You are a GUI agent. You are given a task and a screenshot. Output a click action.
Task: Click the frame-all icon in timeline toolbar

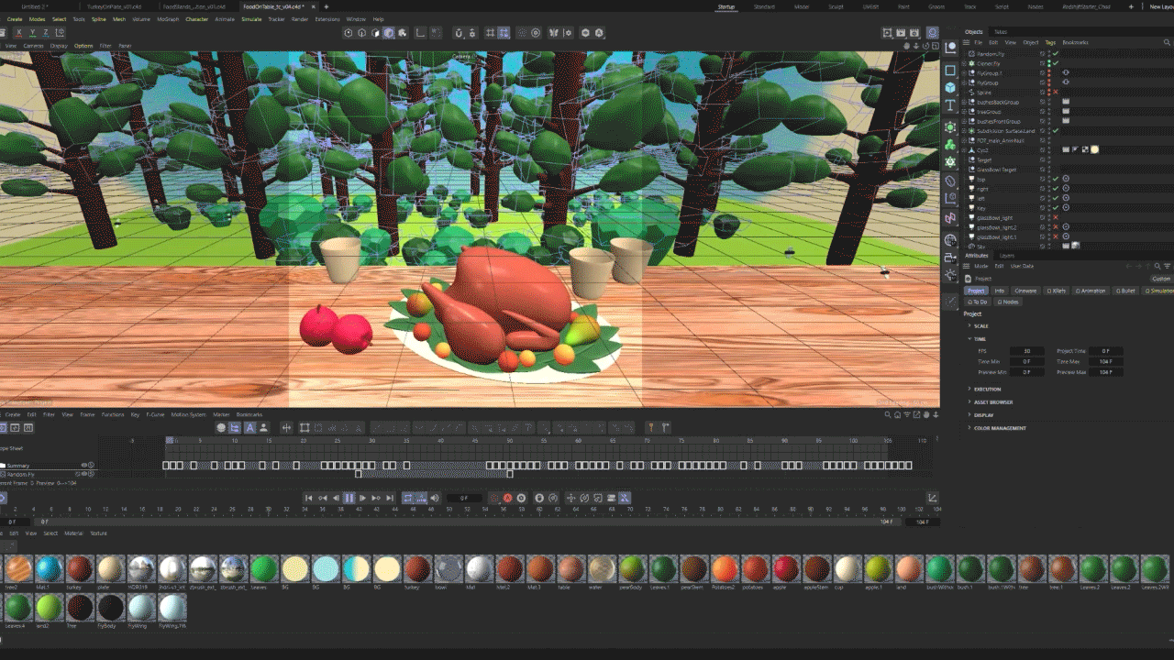305,427
